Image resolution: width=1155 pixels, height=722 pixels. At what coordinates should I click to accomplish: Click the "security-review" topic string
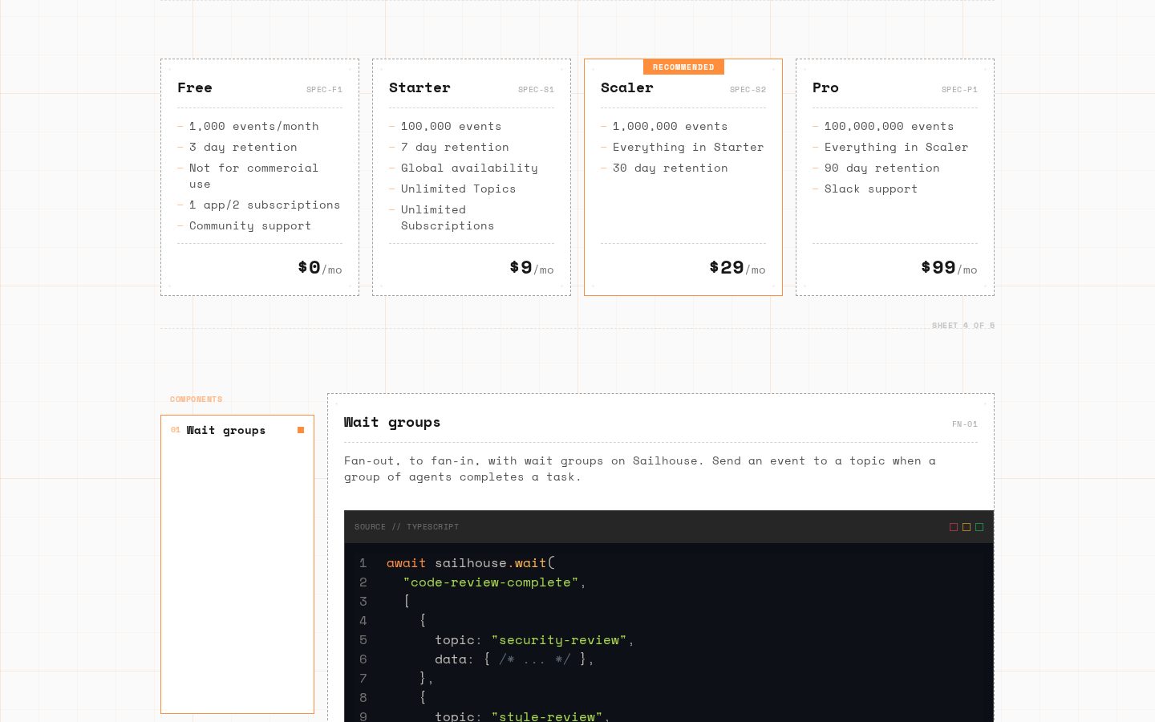[x=559, y=640]
